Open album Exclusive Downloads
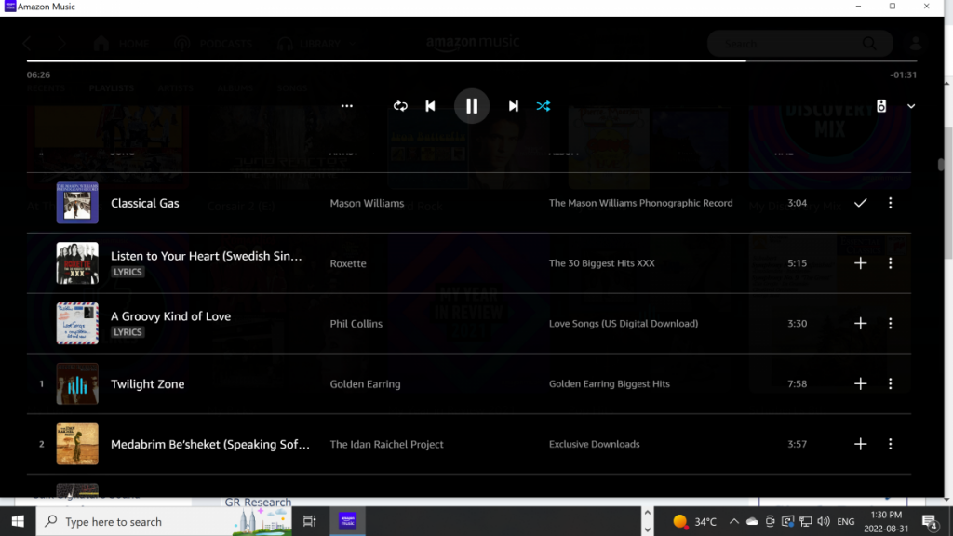The width and height of the screenshot is (953, 536). pyautogui.click(x=594, y=444)
